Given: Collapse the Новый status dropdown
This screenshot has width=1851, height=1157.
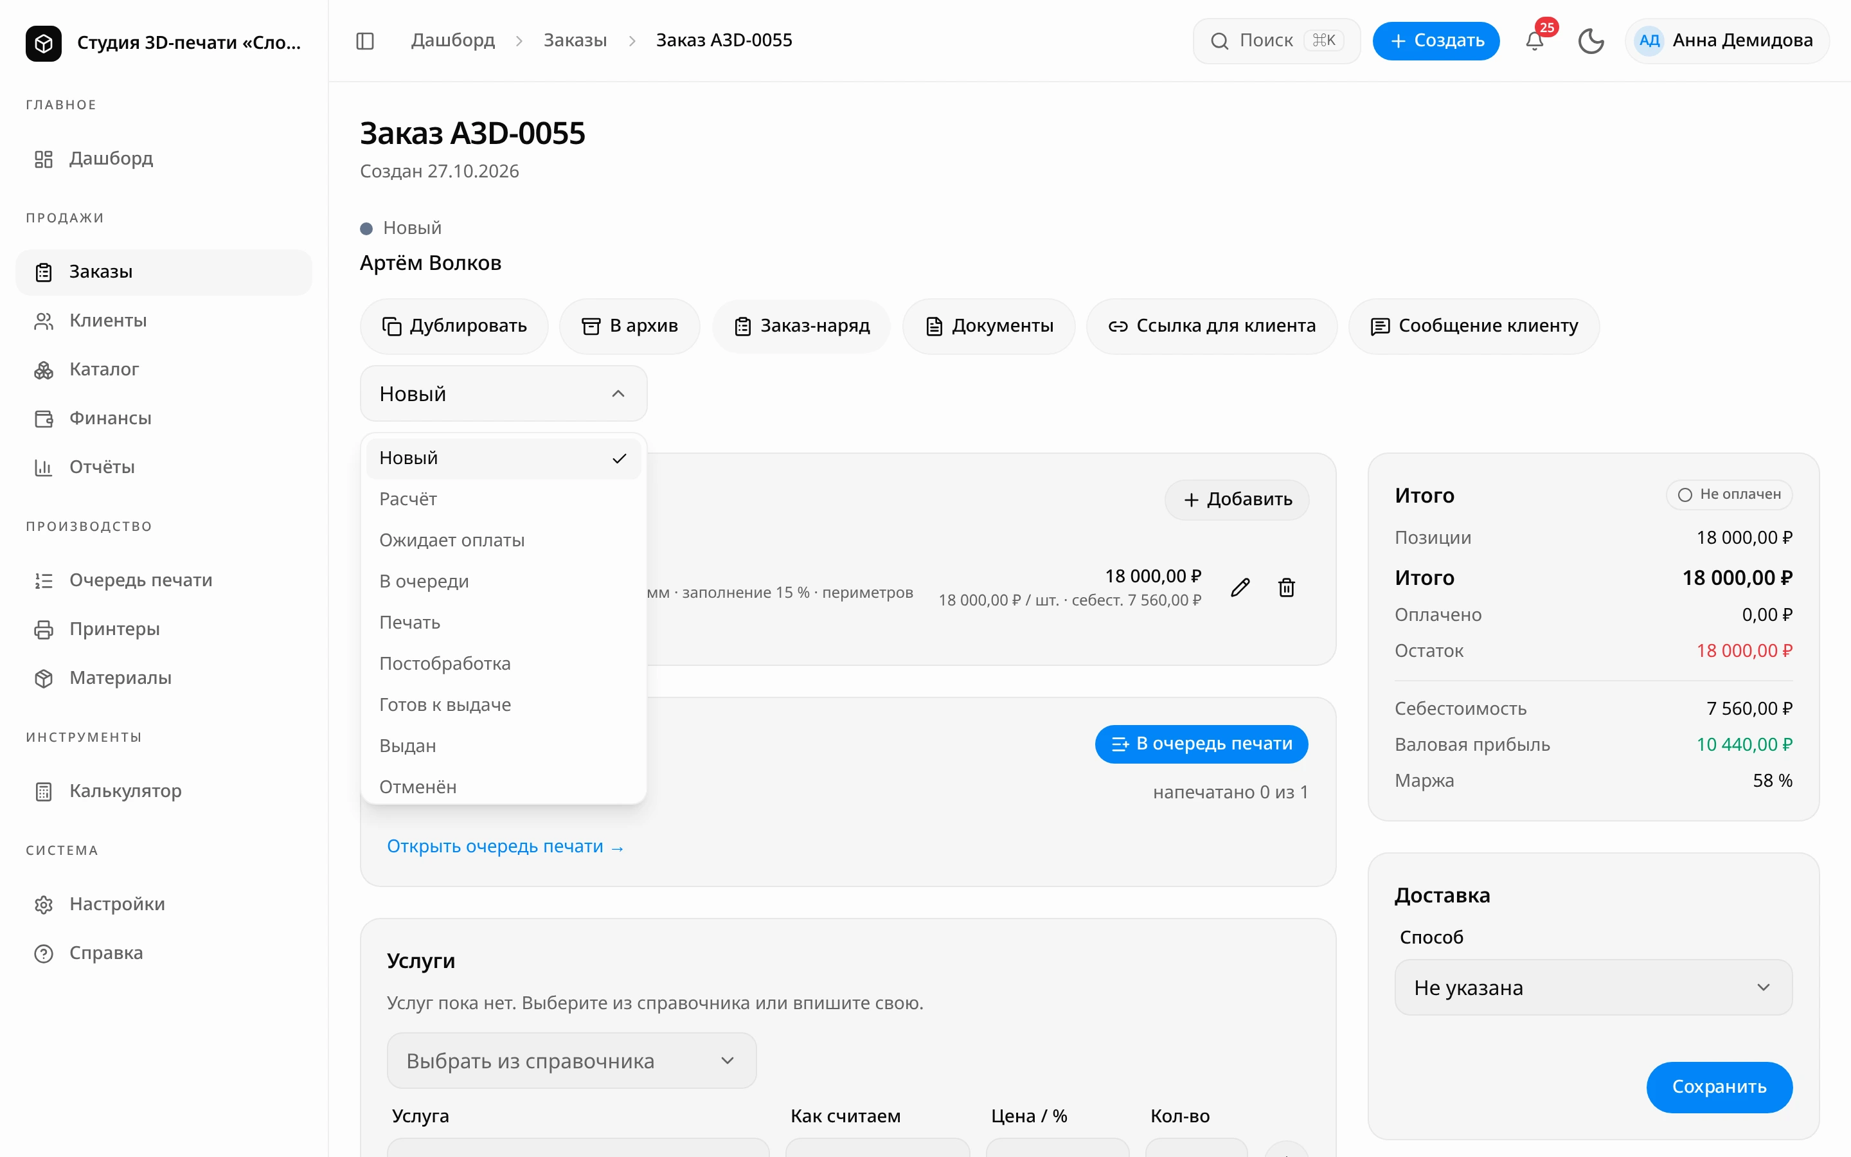Looking at the screenshot, I should (x=503, y=393).
